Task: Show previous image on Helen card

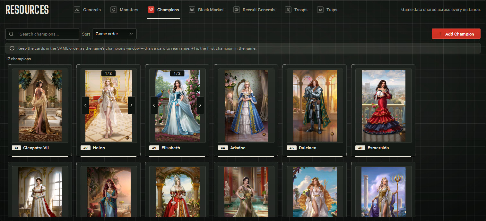Action: pos(85,105)
